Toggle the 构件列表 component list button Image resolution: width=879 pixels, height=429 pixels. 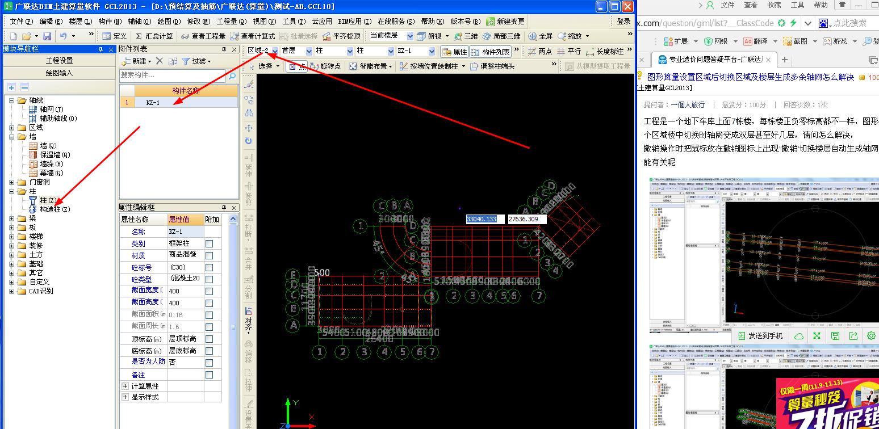pyautogui.click(x=491, y=51)
